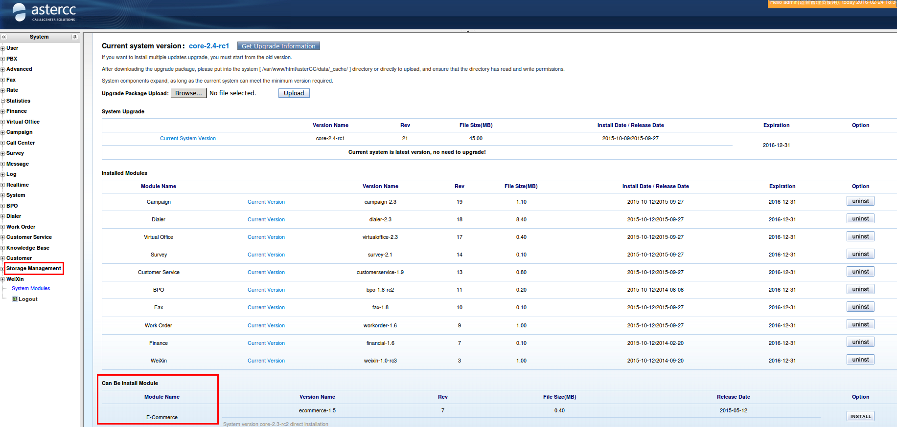Expand the Storage Management node

tap(2, 269)
